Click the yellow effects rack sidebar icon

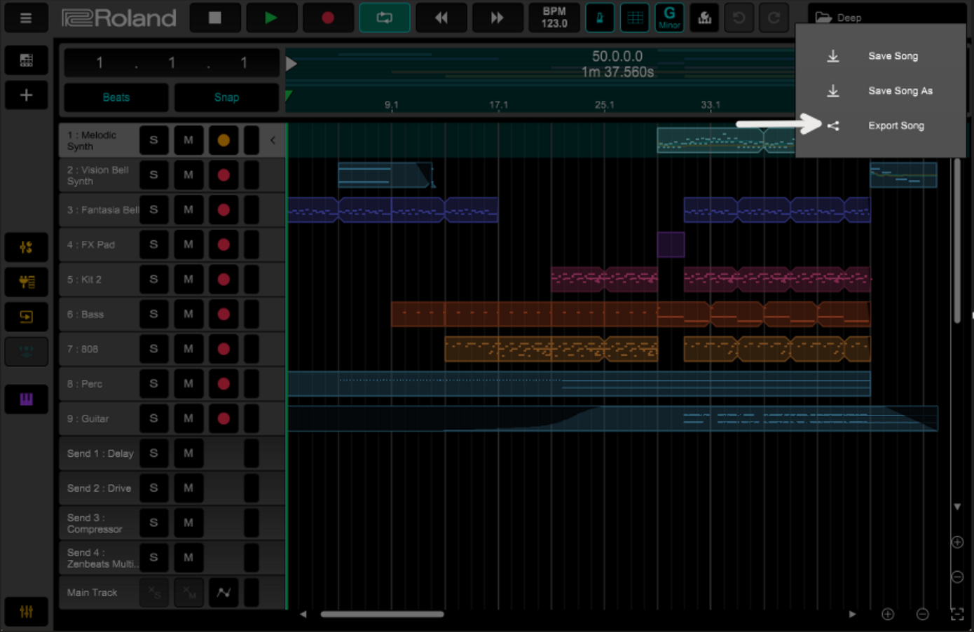click(x=27, y=282)
